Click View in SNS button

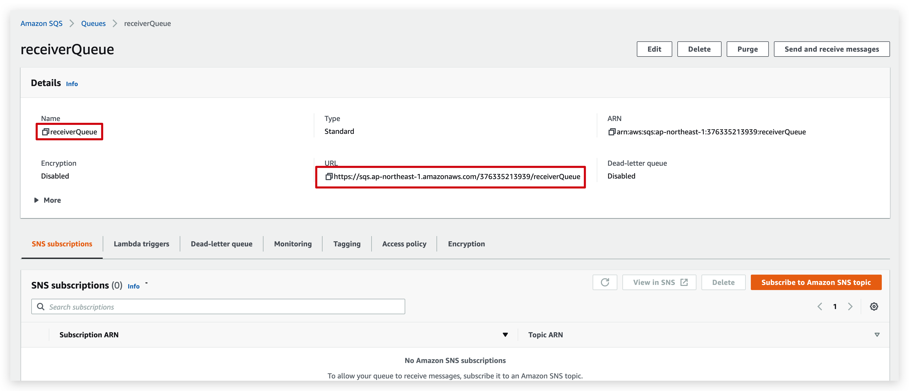tap(659, 282)
